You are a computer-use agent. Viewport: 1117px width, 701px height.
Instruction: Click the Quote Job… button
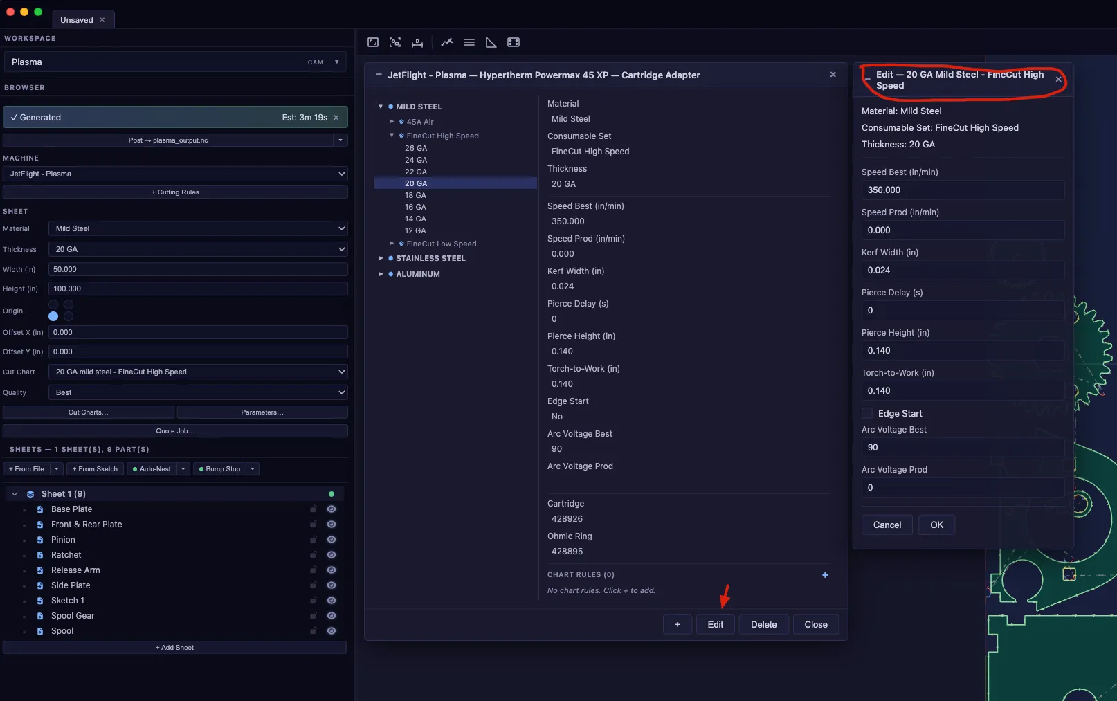(175, 431)
